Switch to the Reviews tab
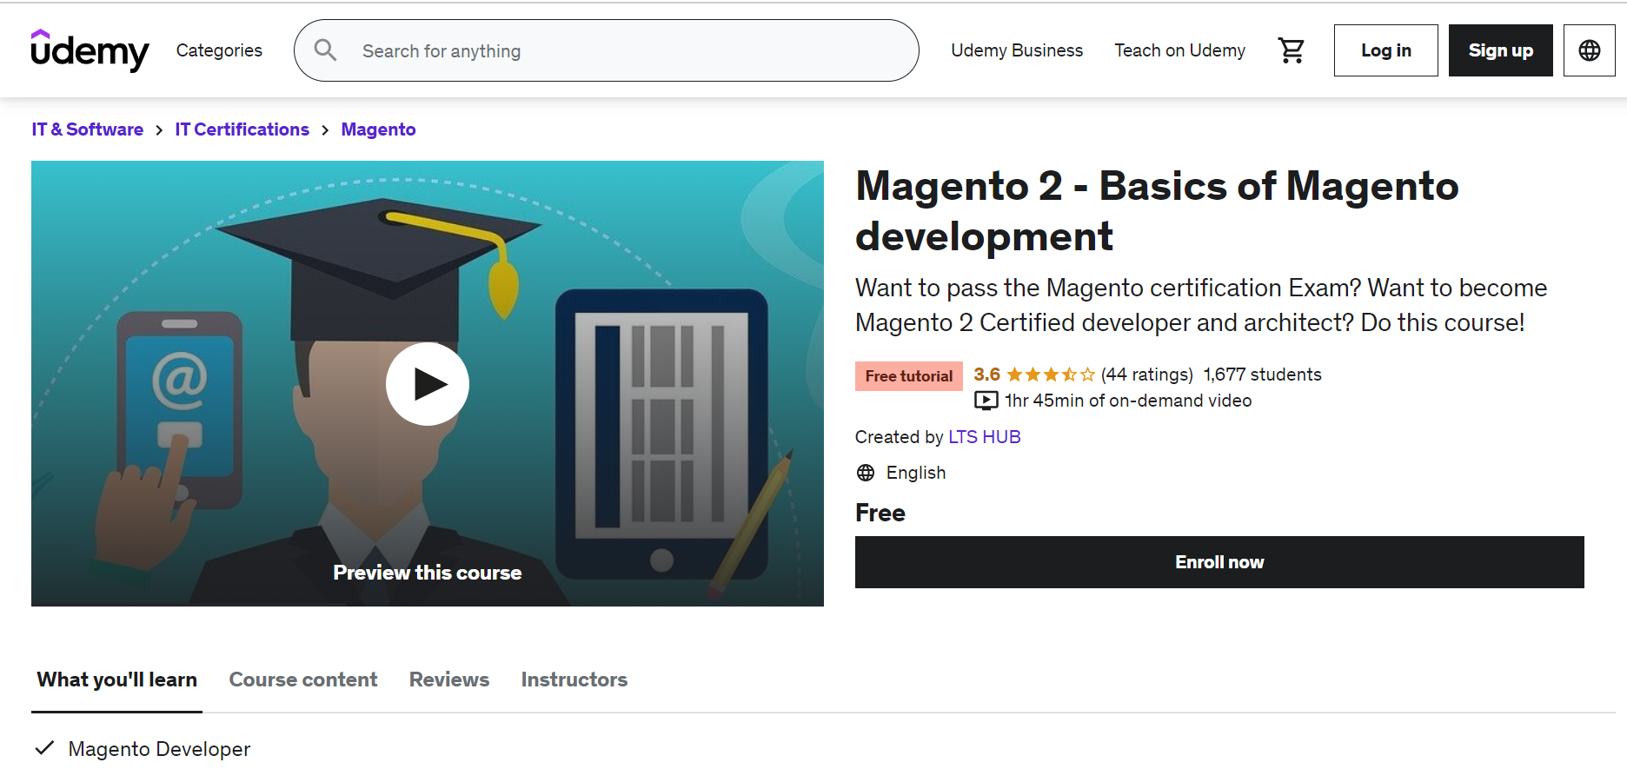 449,680
